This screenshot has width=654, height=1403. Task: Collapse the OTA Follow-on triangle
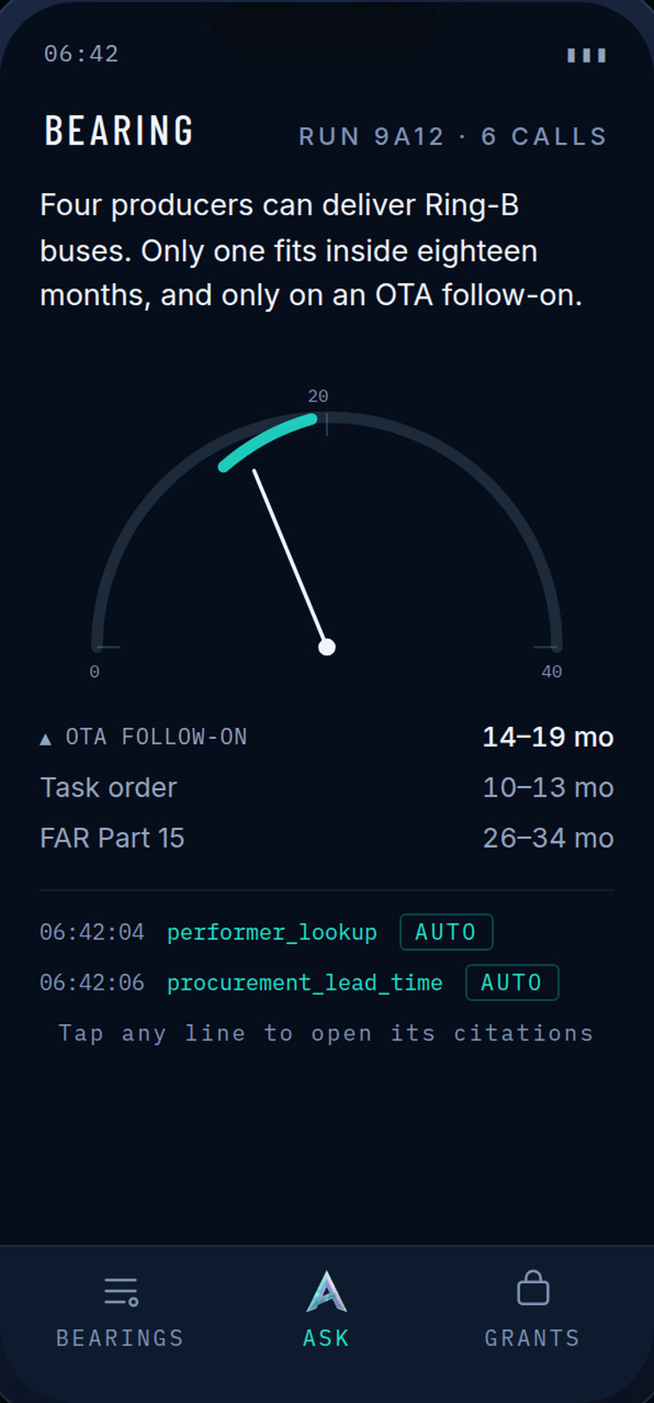pos(46,739)
